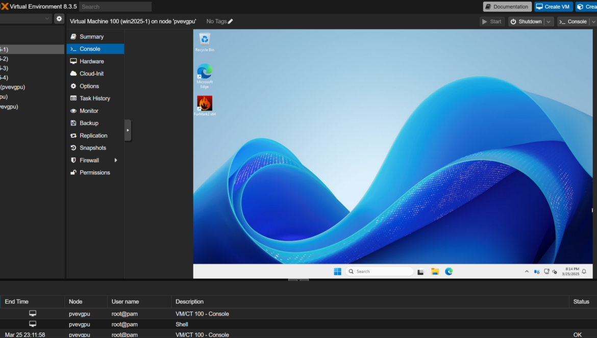Open Task View on the Windows taskbar
This screenshot has height=338, width=597.
point(420,271)
